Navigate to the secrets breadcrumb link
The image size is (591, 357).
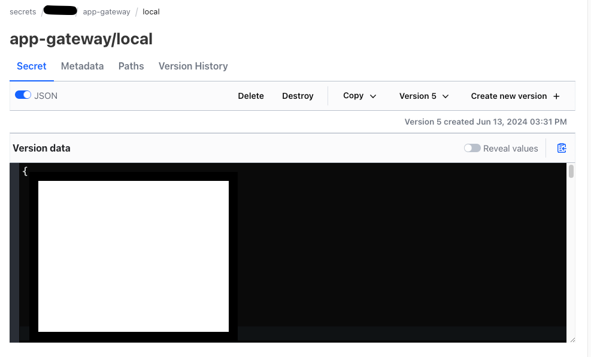click(23, 12)
